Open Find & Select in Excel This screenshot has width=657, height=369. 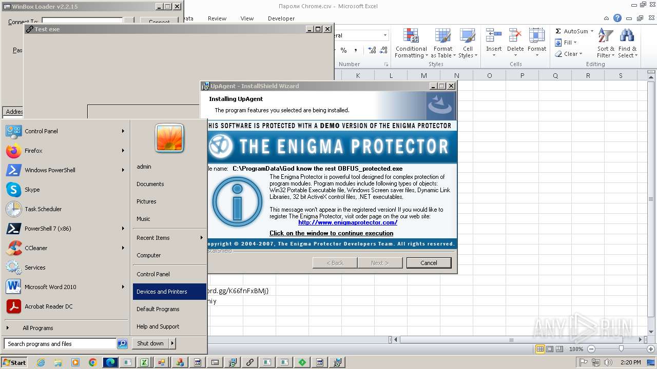click(627, 44)
